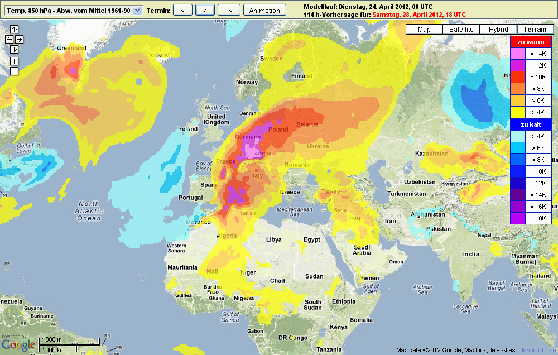The image size is (558, 355).
Task: Click the Norway label on the map
Action: [x=247, y=82]
